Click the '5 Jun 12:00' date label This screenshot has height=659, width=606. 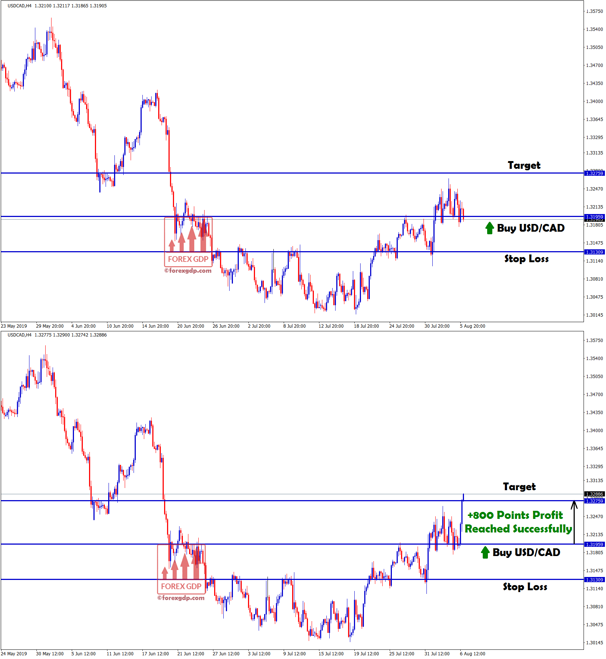(84, 654)
